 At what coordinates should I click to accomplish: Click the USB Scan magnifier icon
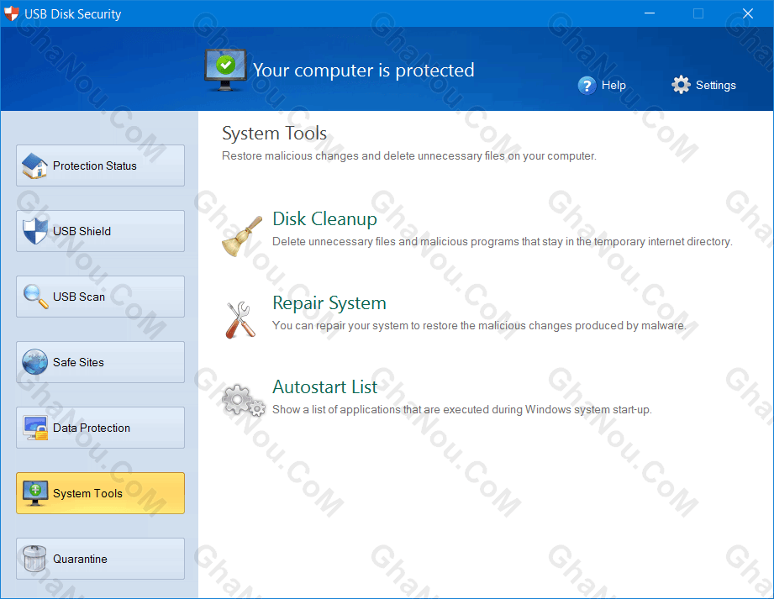(35, 297)
